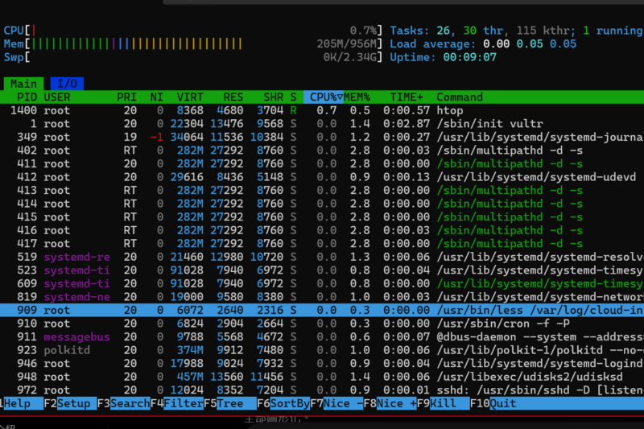Viewport: 644px width, 429px height.
Task: Click F7 Nice - button
Action: (336, 403)
